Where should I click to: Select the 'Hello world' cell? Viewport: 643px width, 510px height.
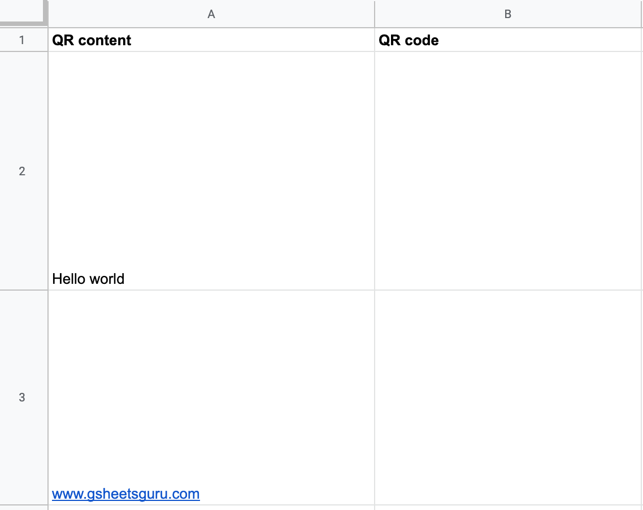point(211,171)
